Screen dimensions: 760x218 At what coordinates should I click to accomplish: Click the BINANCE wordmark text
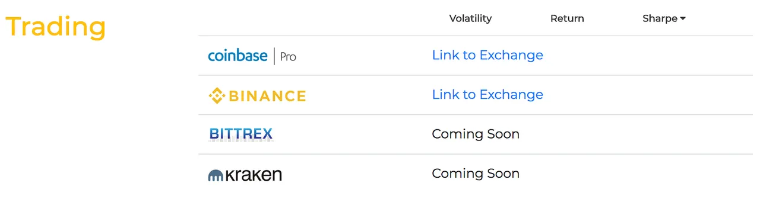coord(267,96)
